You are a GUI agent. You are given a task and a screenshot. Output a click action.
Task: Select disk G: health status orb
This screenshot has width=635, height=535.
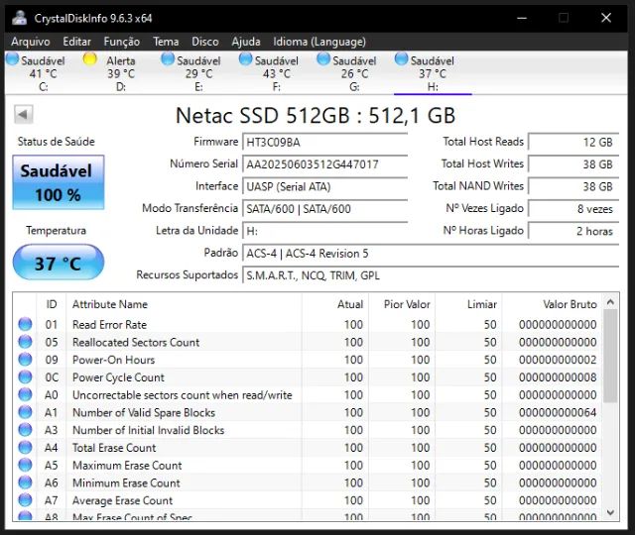(323, 59)
